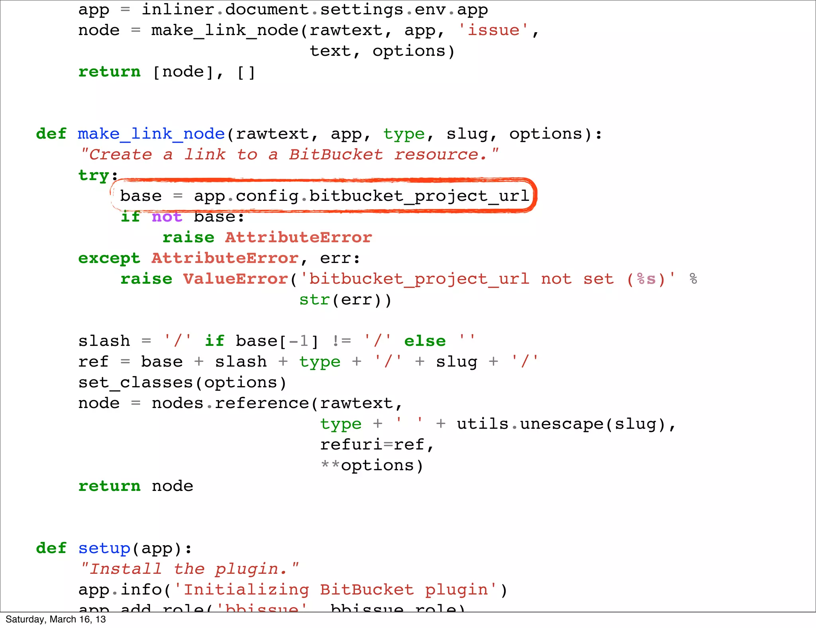Click the 'try:' keyword
Screen dimensions: 816x628
tap(98, 176)
